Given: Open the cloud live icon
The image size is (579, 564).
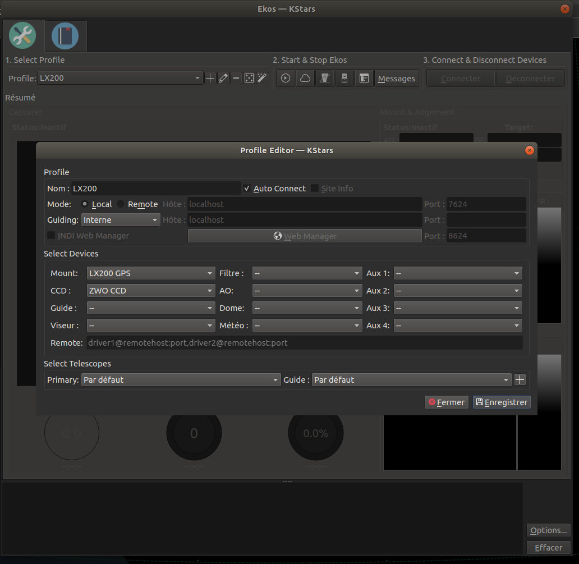Looking at the screenshot, I should 305,79.
